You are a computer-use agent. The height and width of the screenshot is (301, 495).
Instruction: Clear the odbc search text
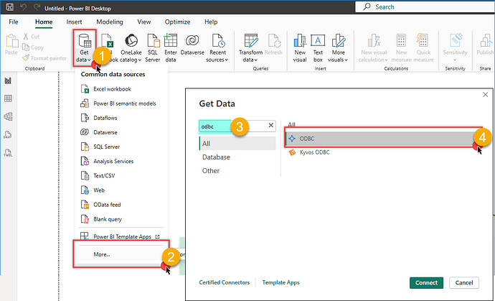click(x=270, y=126)
